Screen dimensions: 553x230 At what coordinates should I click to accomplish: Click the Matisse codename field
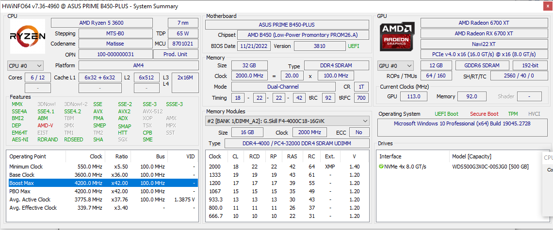pos(115,44)
